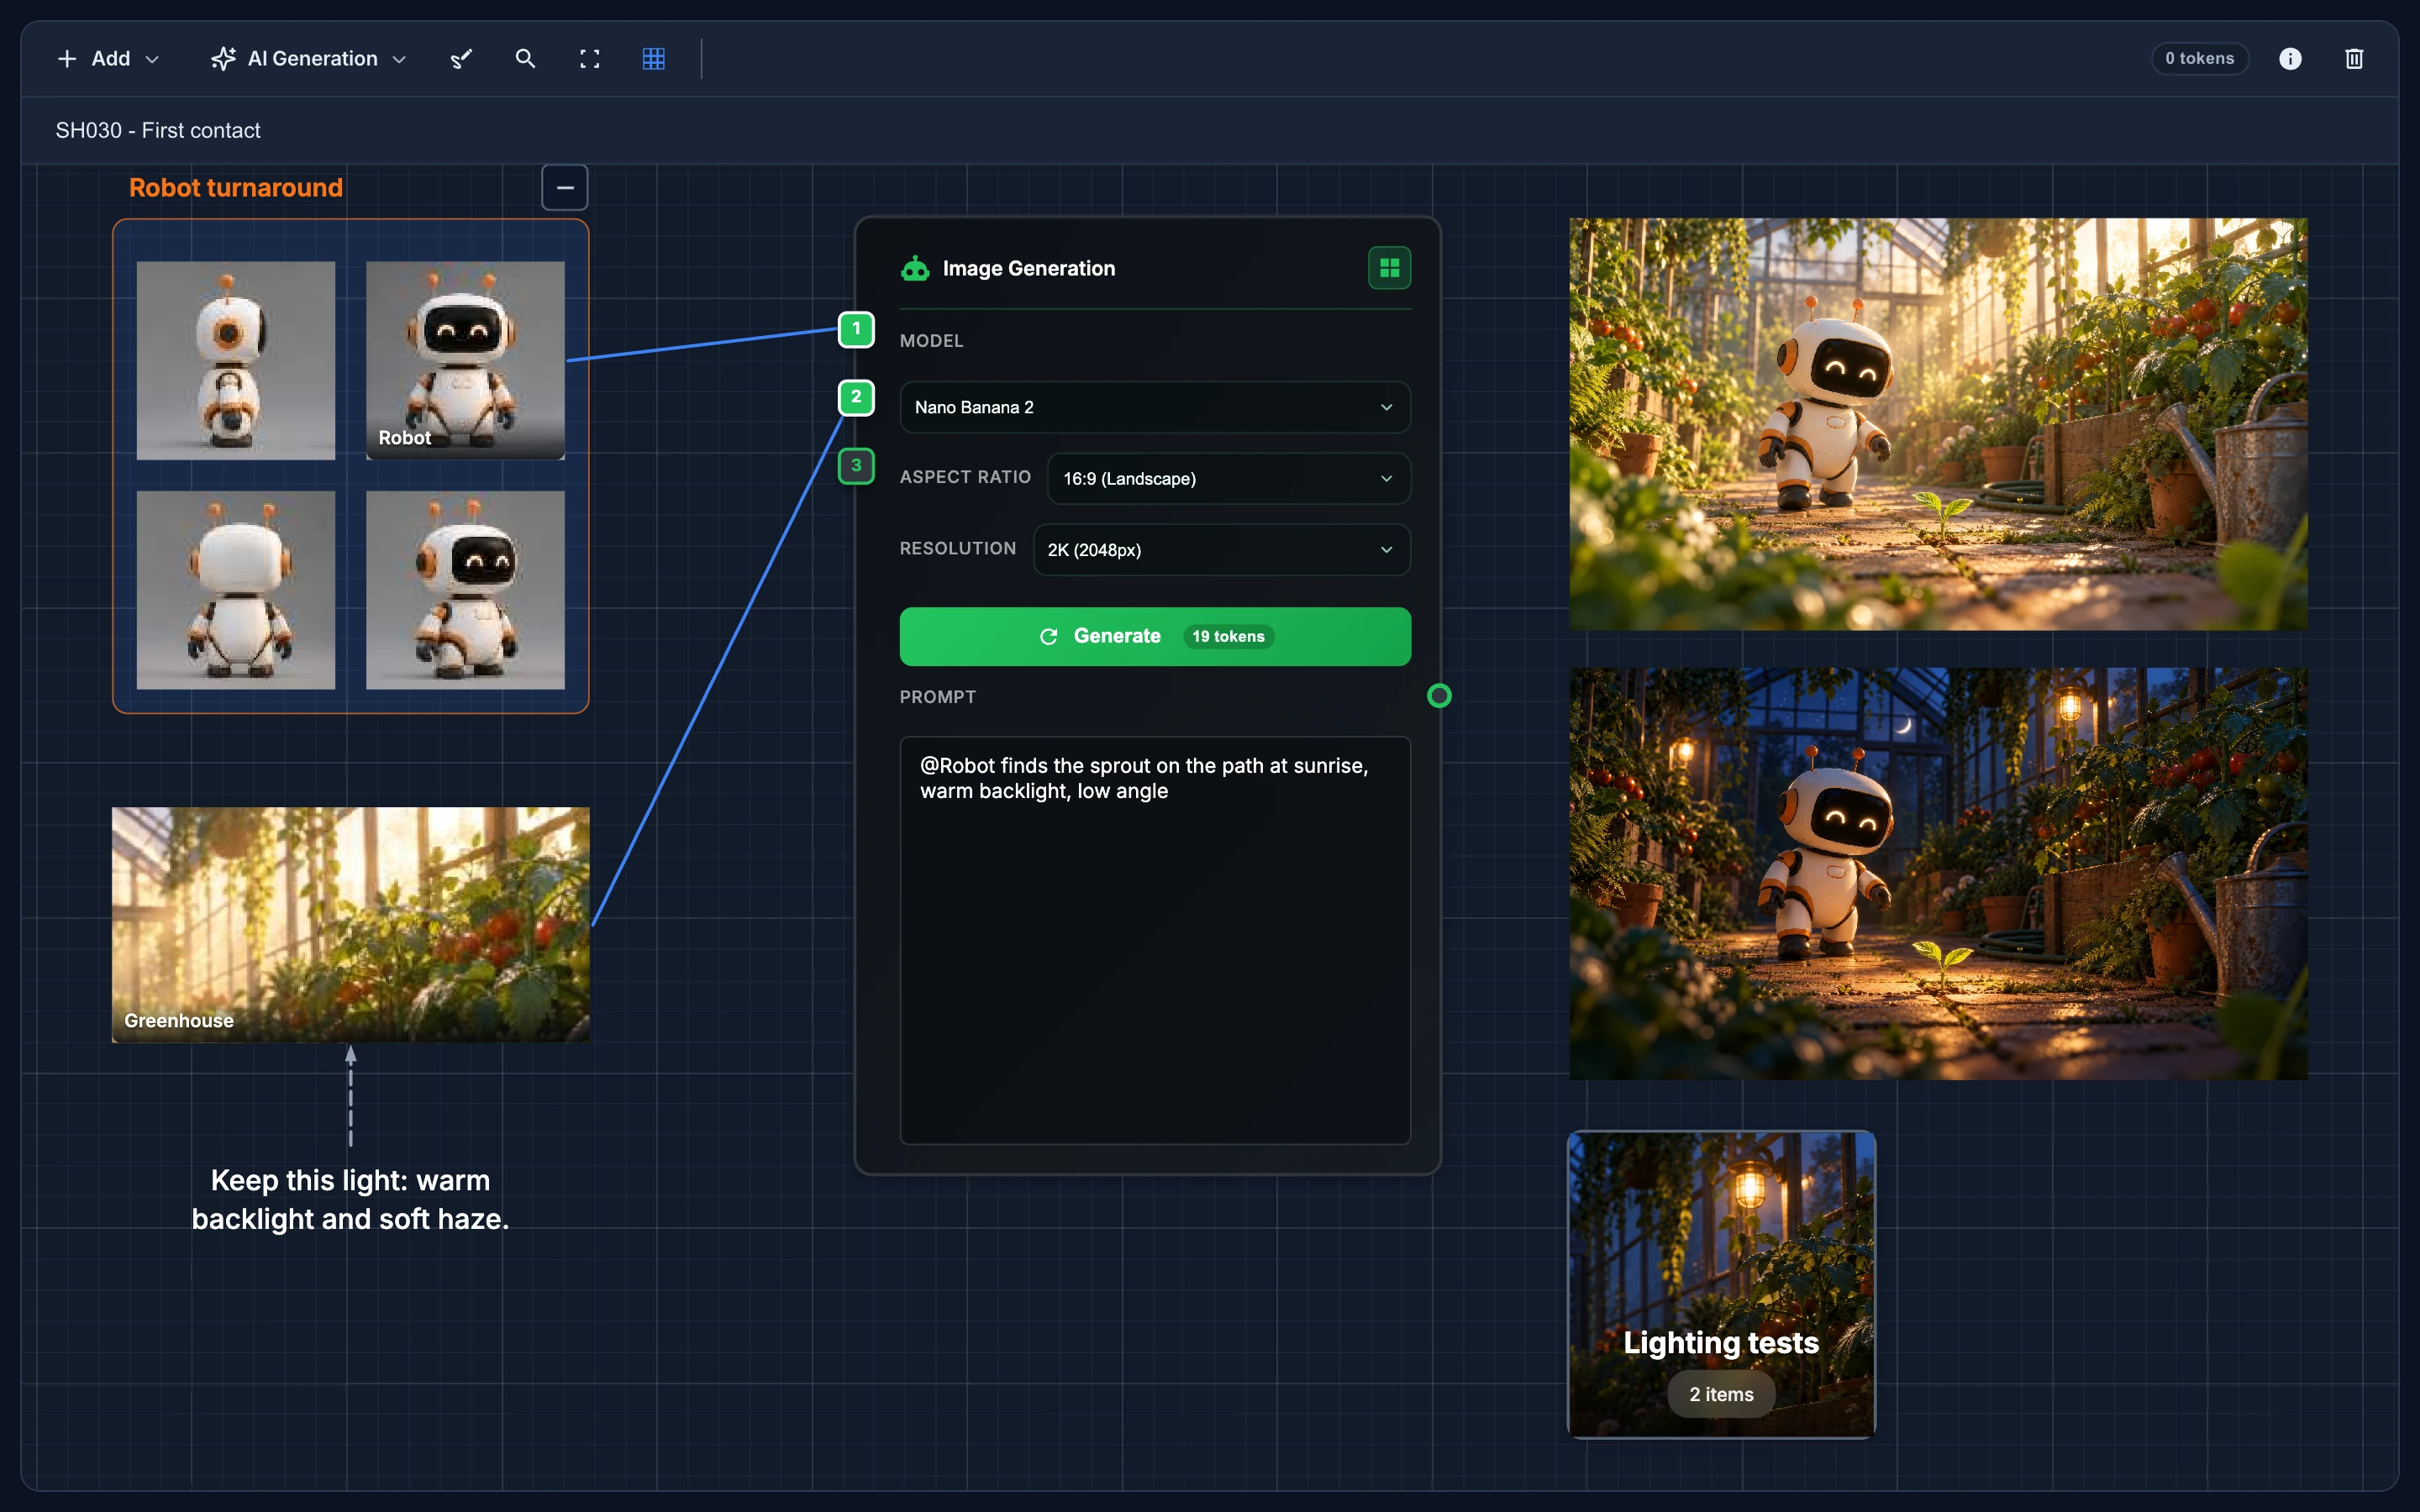The image size is (2420, 1512).
Task: Collapse the Robot turnaround group
Action: point(565,187)
